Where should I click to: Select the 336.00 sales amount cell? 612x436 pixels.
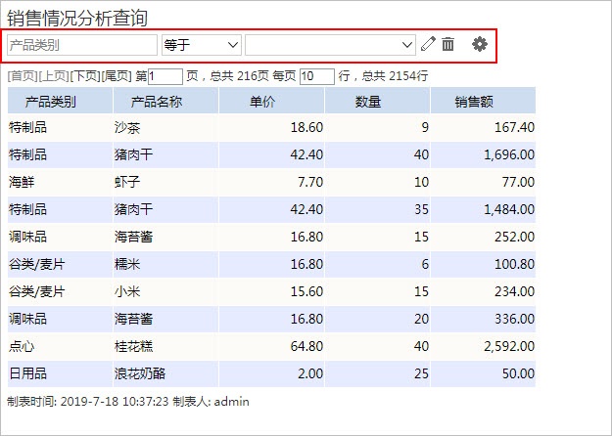point(483,319)
